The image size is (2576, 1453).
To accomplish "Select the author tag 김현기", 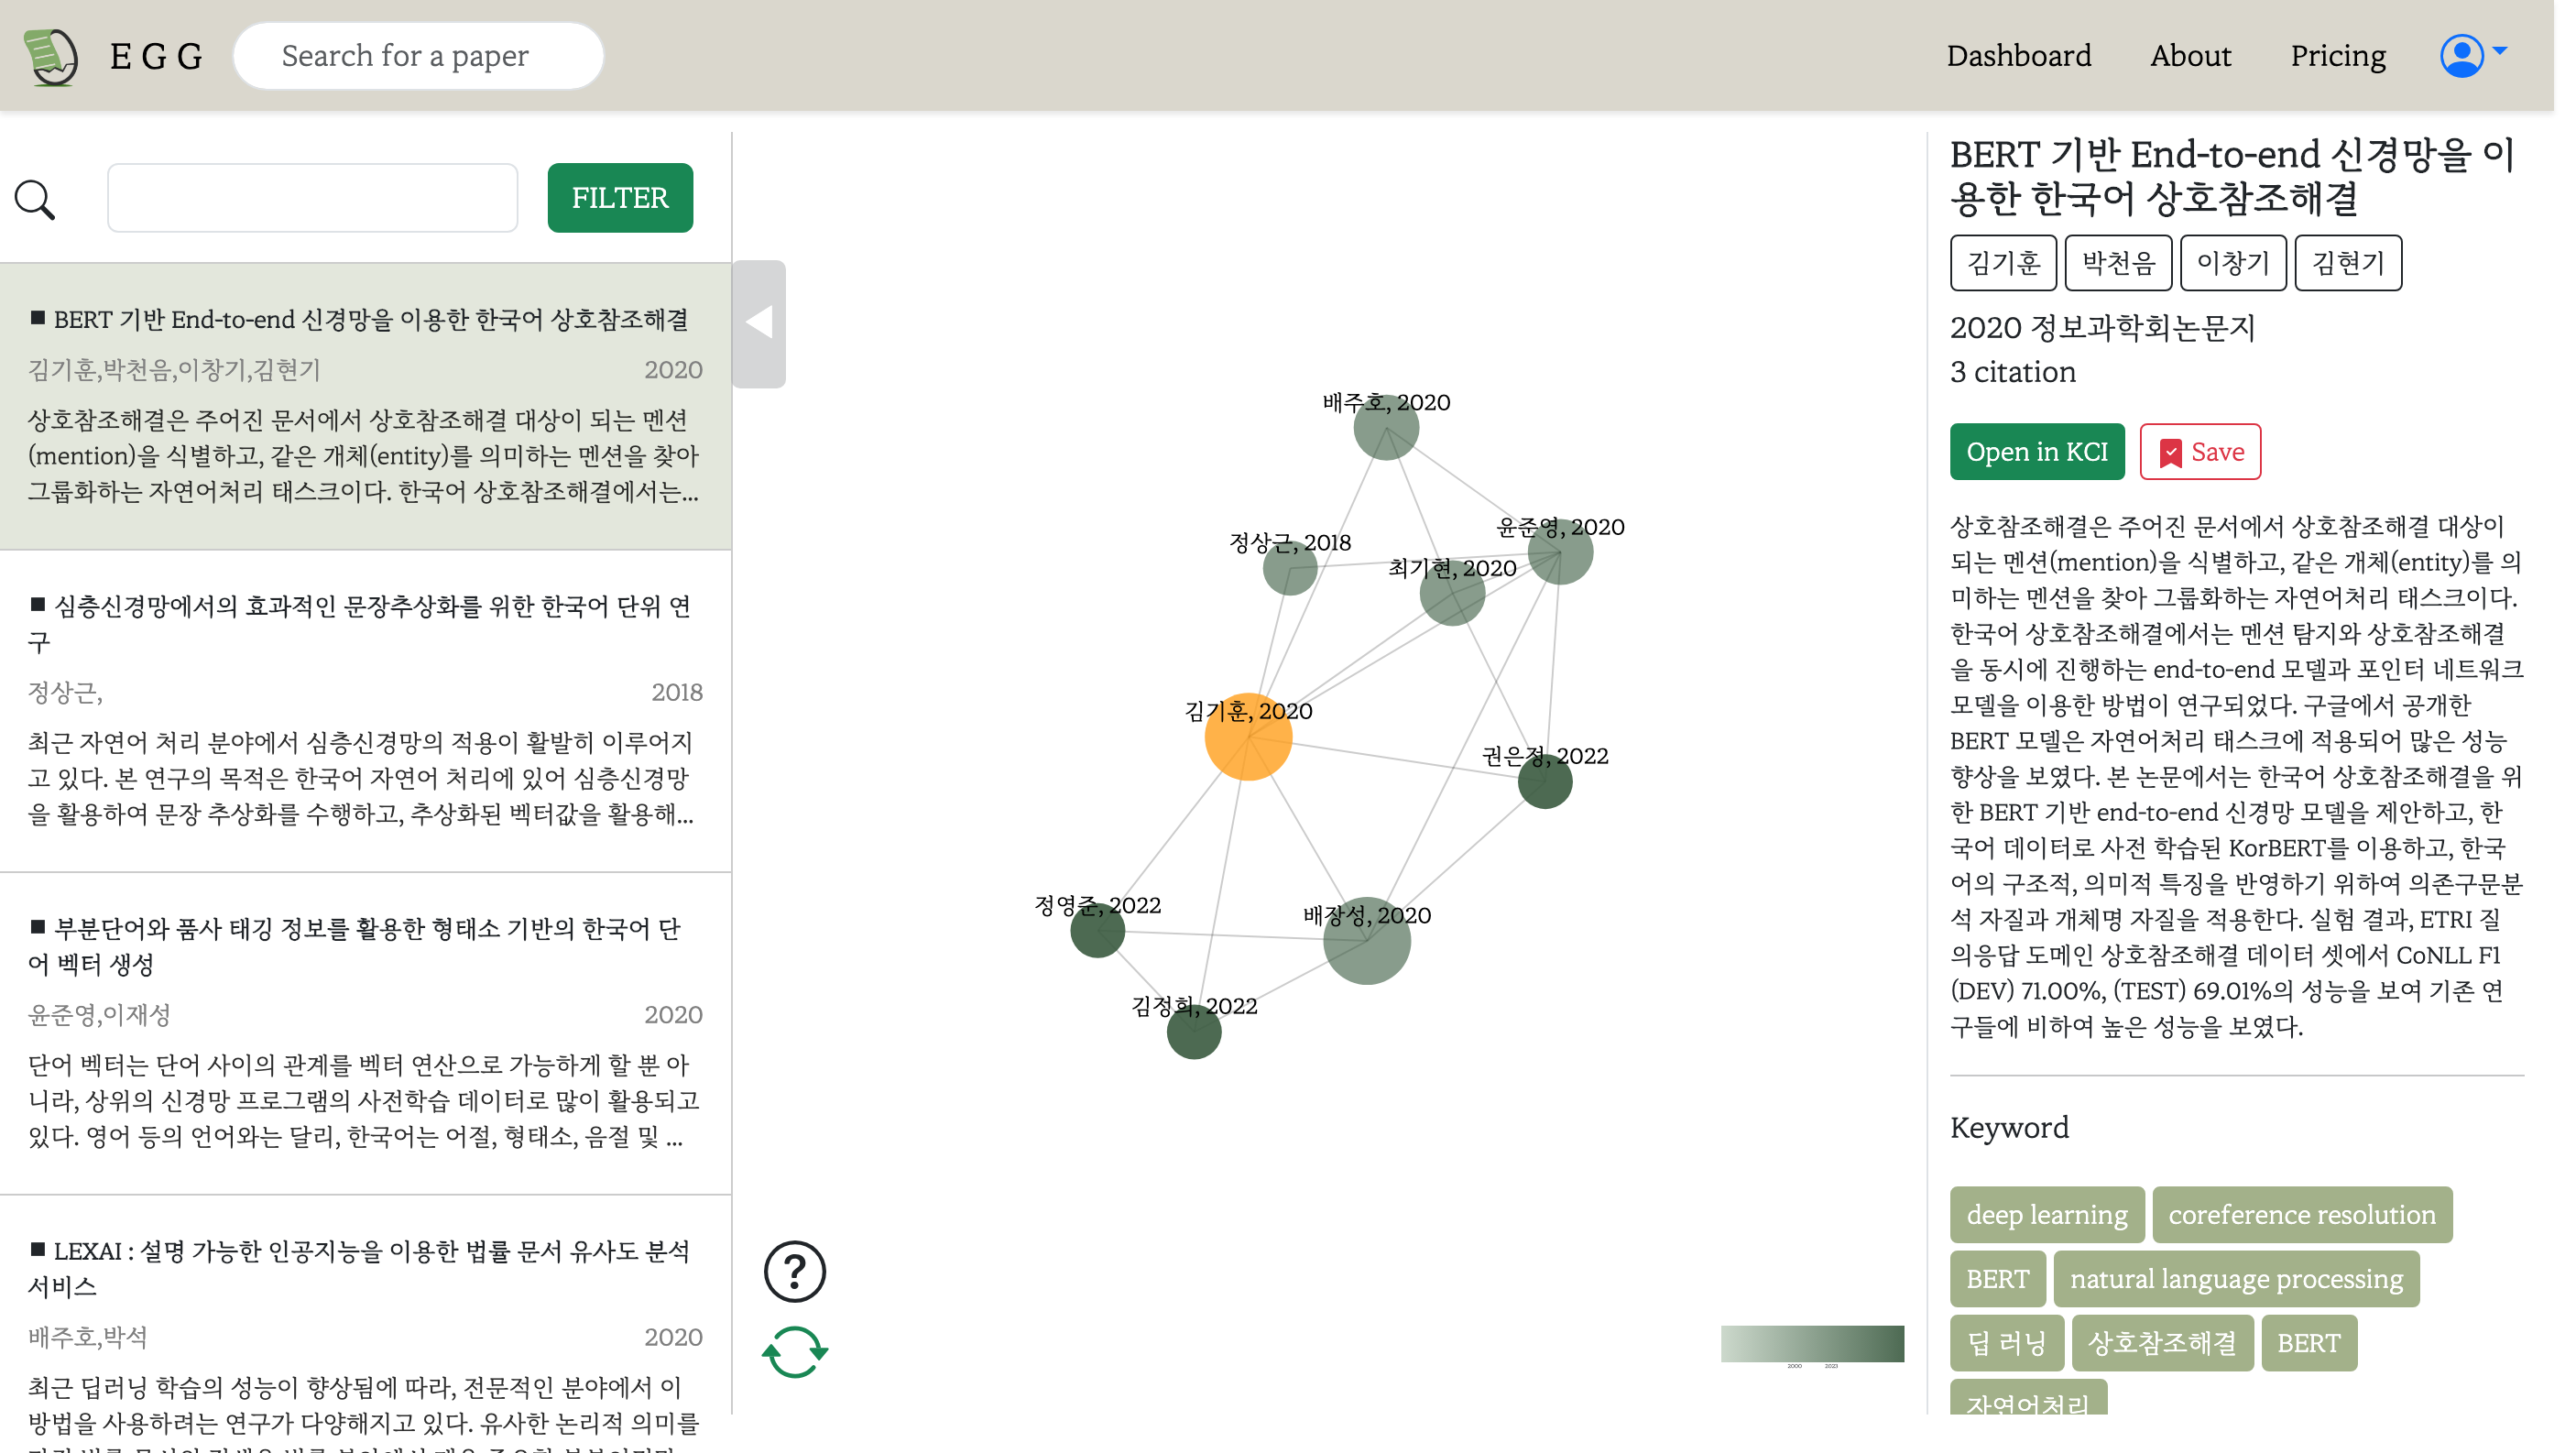I will [x=2347, y=262].
